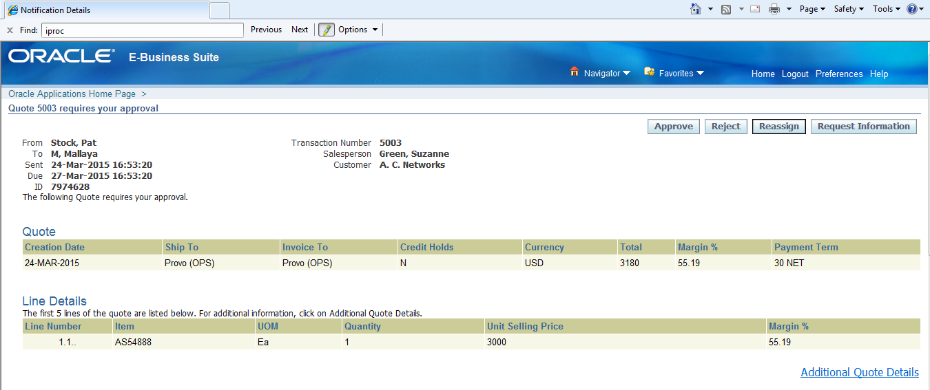Click the Salesperson name Green, Suzanne
The image size is (930, 390).
[x=414, y=153]
